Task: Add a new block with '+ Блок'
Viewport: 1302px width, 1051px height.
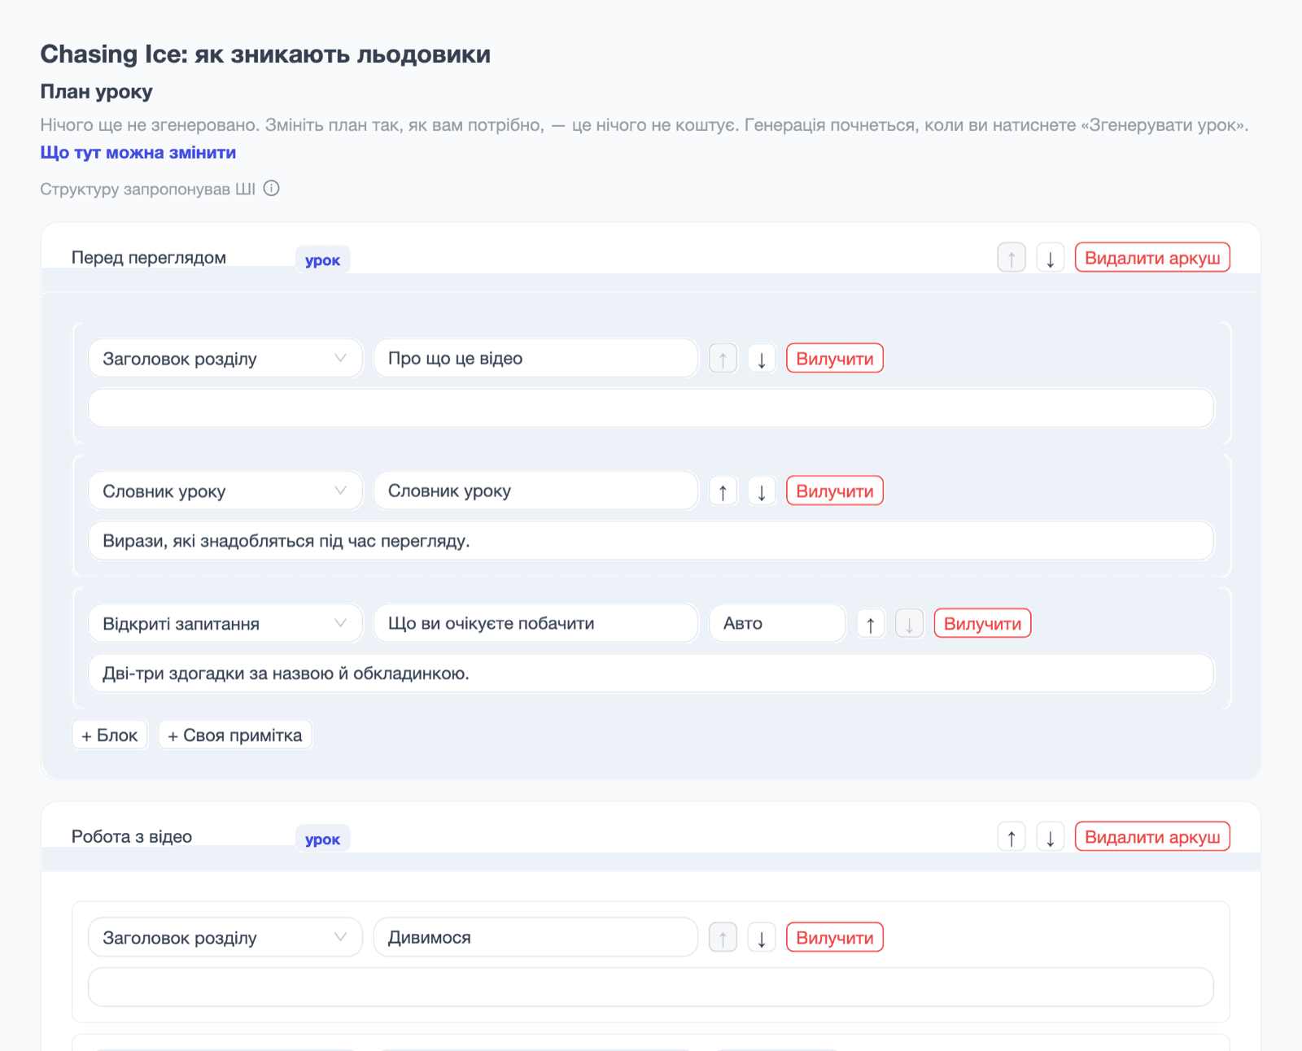Action: 110,735
